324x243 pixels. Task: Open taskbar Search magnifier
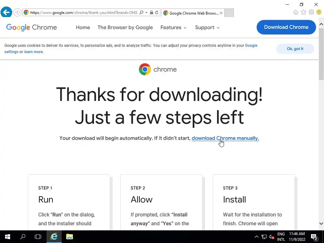coord(23,237)
